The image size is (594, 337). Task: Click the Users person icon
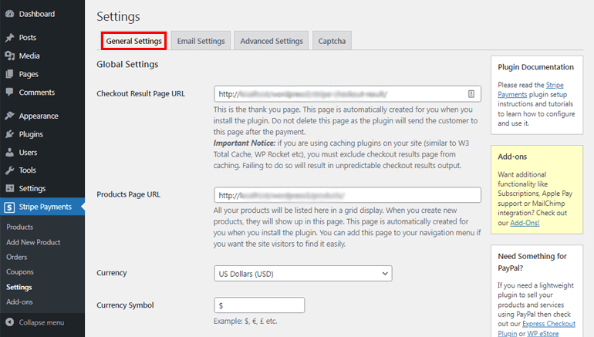click(9, 152)
